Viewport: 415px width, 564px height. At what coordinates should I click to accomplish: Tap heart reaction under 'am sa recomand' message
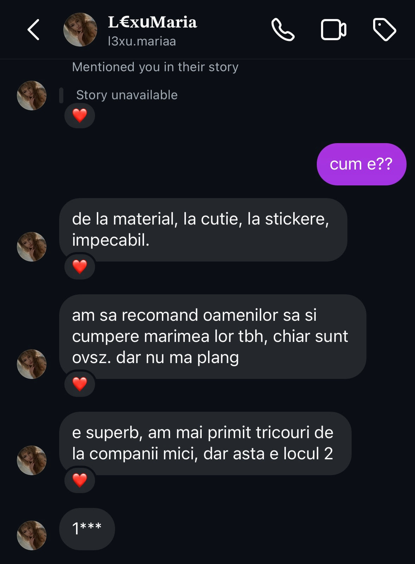coord(80,384)
